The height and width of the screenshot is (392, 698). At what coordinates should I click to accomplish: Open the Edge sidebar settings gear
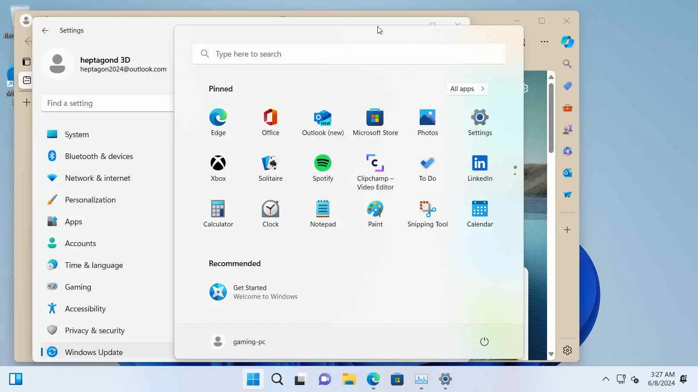[x=567, y=350]
